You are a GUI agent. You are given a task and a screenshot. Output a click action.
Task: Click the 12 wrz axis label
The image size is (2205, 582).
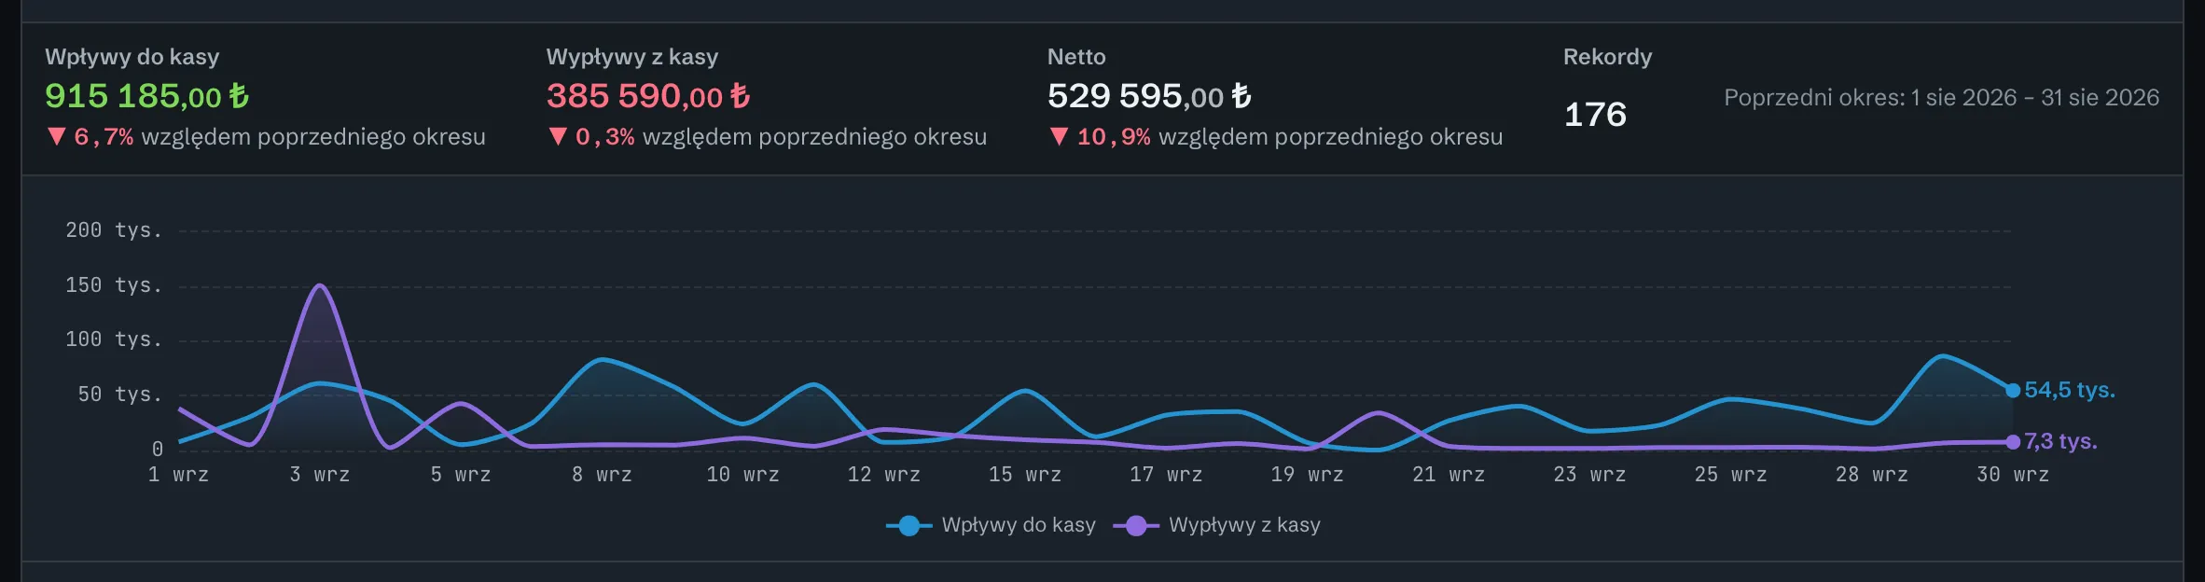click(884, 475)
